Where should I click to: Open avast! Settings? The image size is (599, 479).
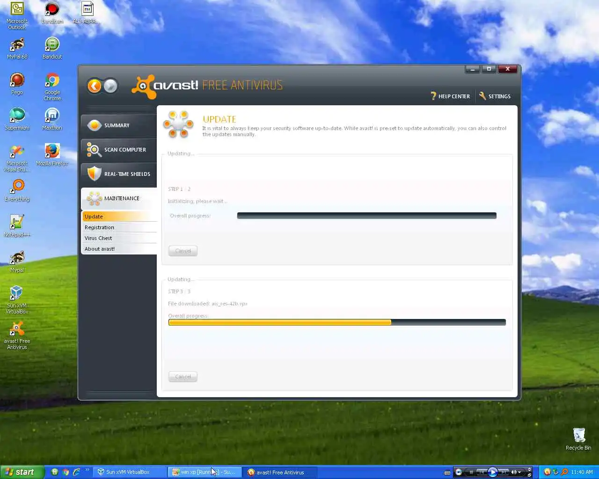coord(495,96)
